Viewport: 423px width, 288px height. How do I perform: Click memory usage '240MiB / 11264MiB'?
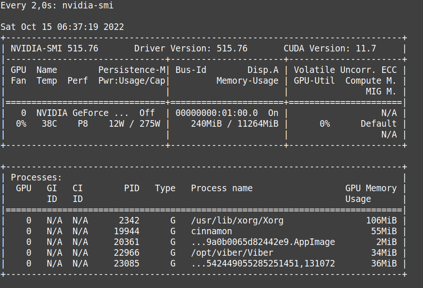pos(235,124)
